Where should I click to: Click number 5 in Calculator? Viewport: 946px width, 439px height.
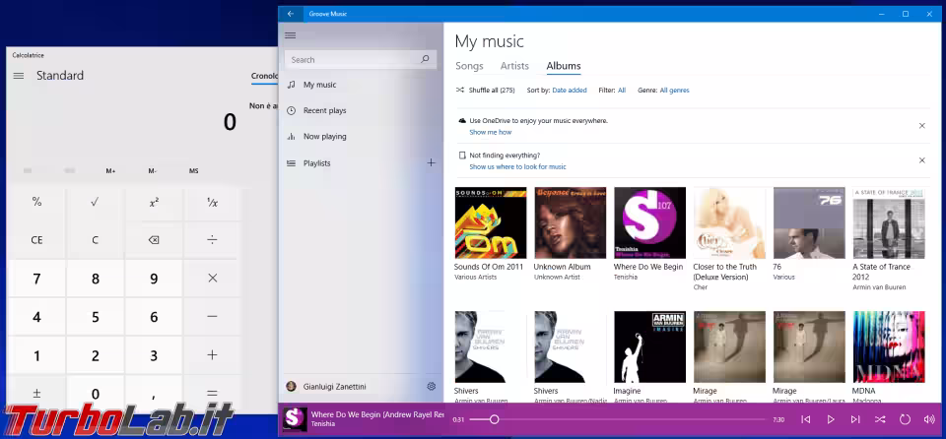point(95,317)
